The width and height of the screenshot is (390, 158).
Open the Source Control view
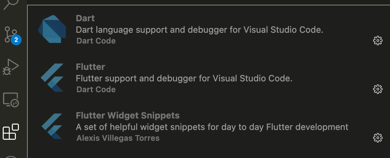click(11, 35)
